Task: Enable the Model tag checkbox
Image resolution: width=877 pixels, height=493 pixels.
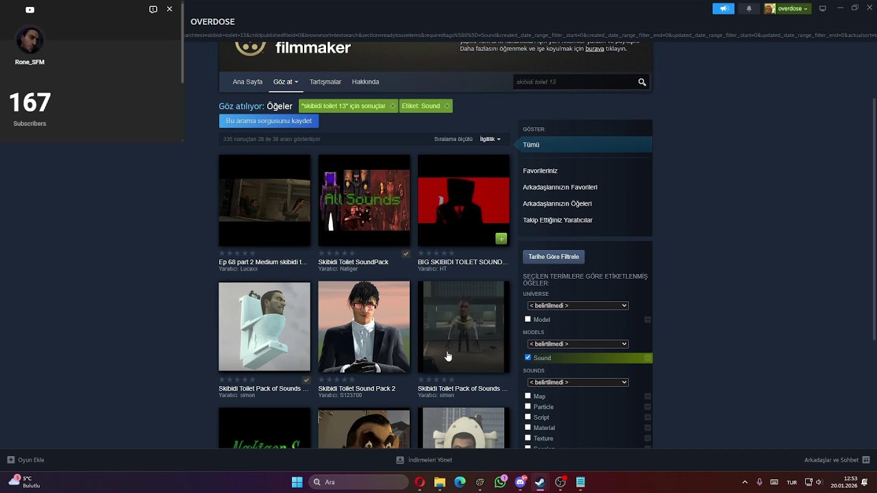Action: point(528,319)
